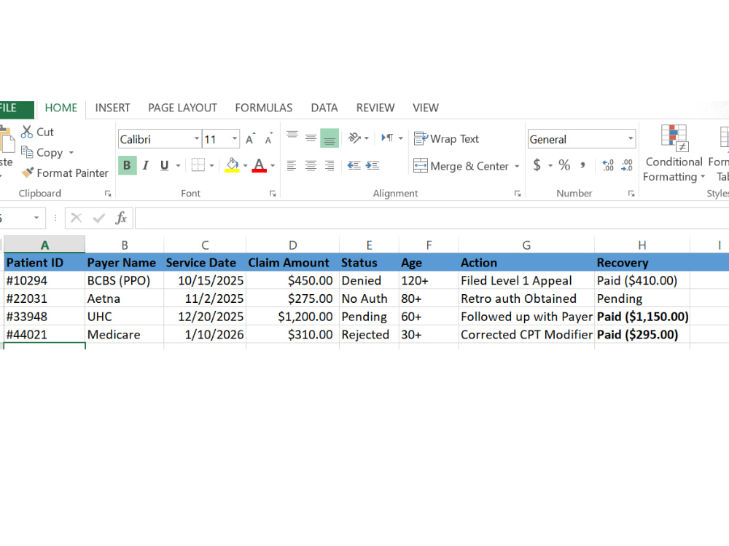Select the Corrected CPT Modifier cell
729x546 pixels.
[526, 335]
